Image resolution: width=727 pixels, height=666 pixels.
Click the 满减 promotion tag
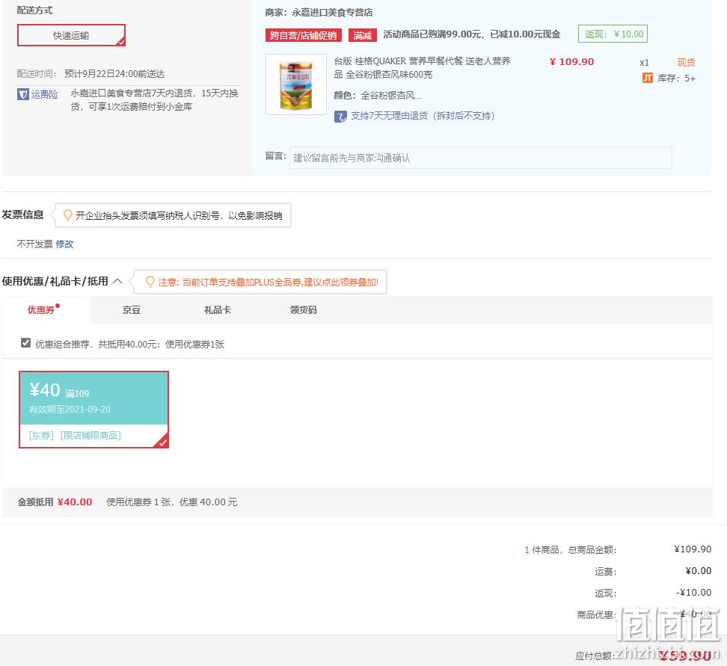pyautogui.click(x=363, y=35)
